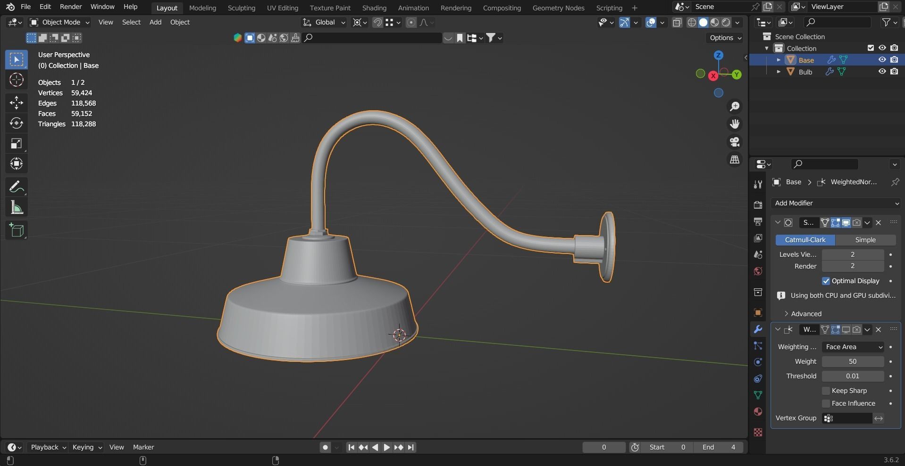Select the Select Box tool in toolbar

17,59
